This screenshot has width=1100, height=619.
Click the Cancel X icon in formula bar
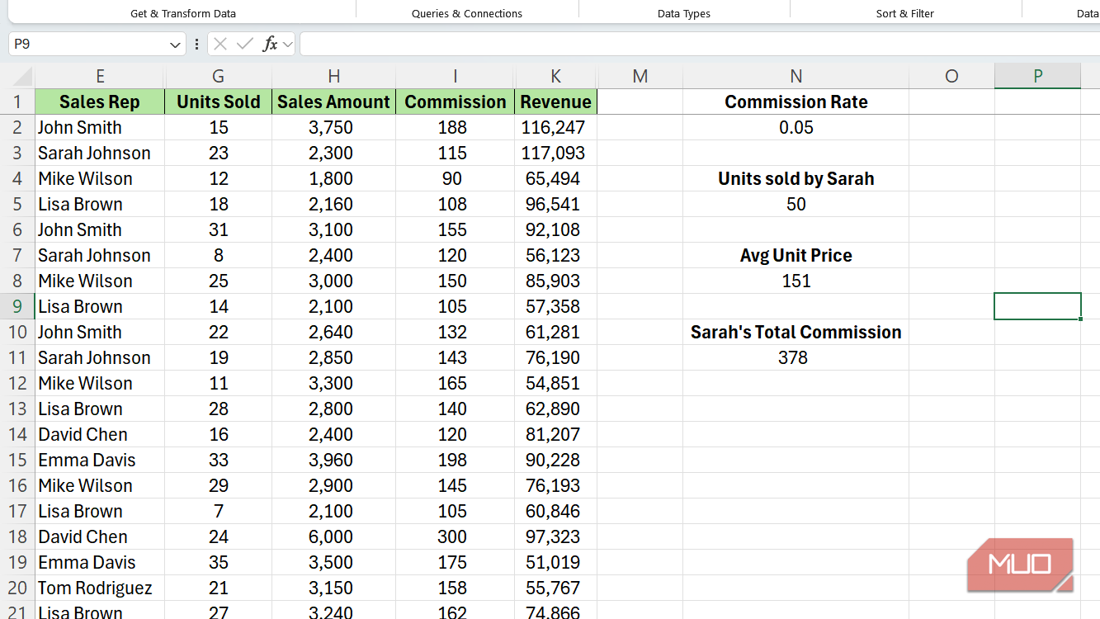[x=220, y=44]
